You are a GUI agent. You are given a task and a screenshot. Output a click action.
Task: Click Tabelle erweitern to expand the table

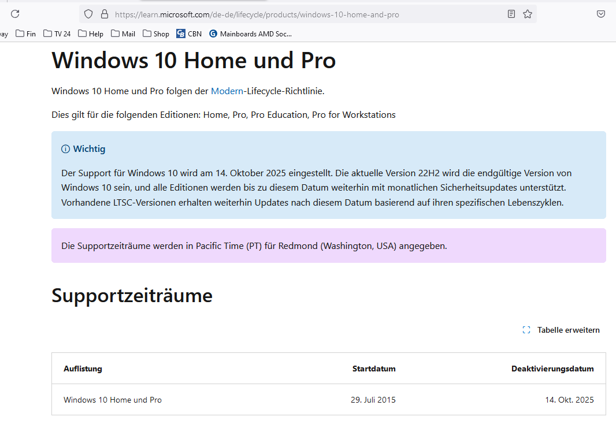[561, 330]
